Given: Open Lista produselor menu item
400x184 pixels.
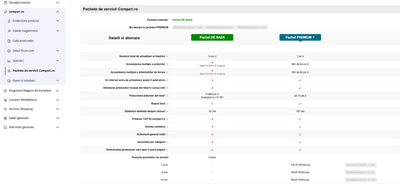Looking at the screenshot, I should coord(23,41).
